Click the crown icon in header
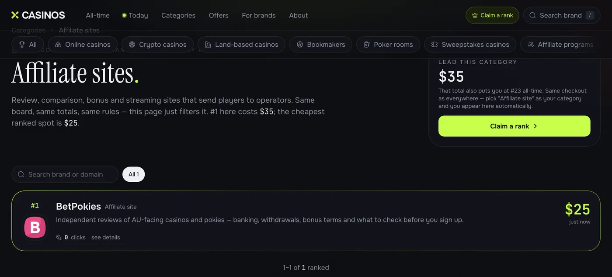Viewport: 612px width, 277px height. [475, 15]
